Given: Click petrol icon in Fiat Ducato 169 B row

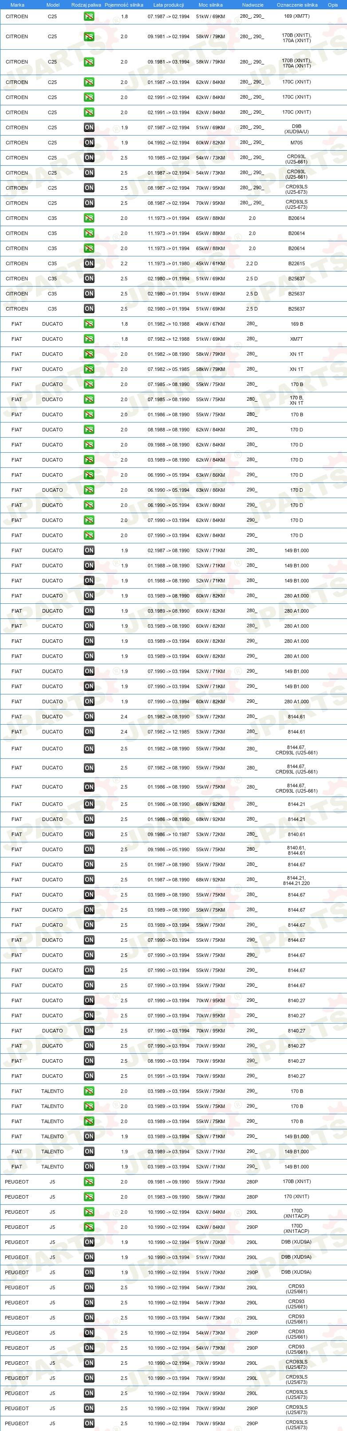Looking at the screenshot, I should click(89, 324).
